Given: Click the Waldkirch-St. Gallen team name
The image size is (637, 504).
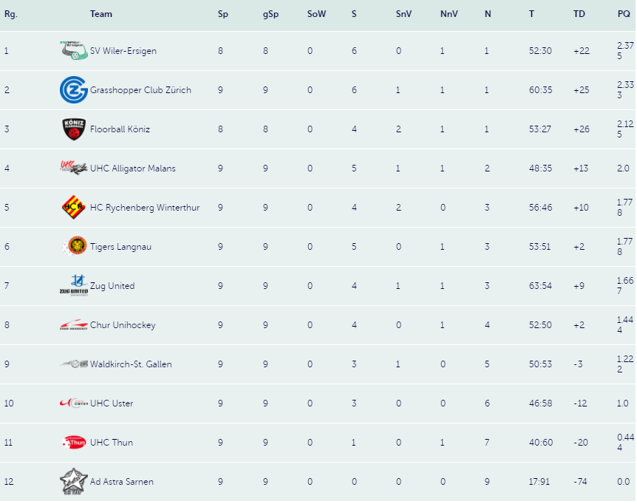Looking at the screenshot, I should (131, 364).
